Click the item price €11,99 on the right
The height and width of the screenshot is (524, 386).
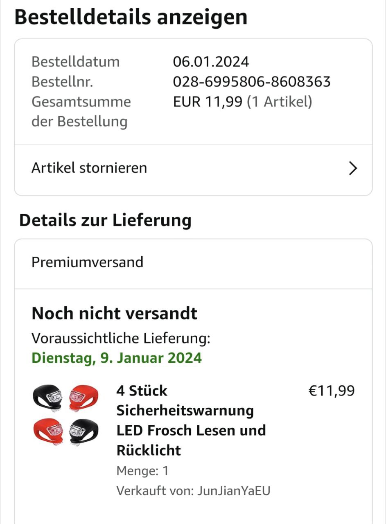pyautogui.click(x=331, y=391)
